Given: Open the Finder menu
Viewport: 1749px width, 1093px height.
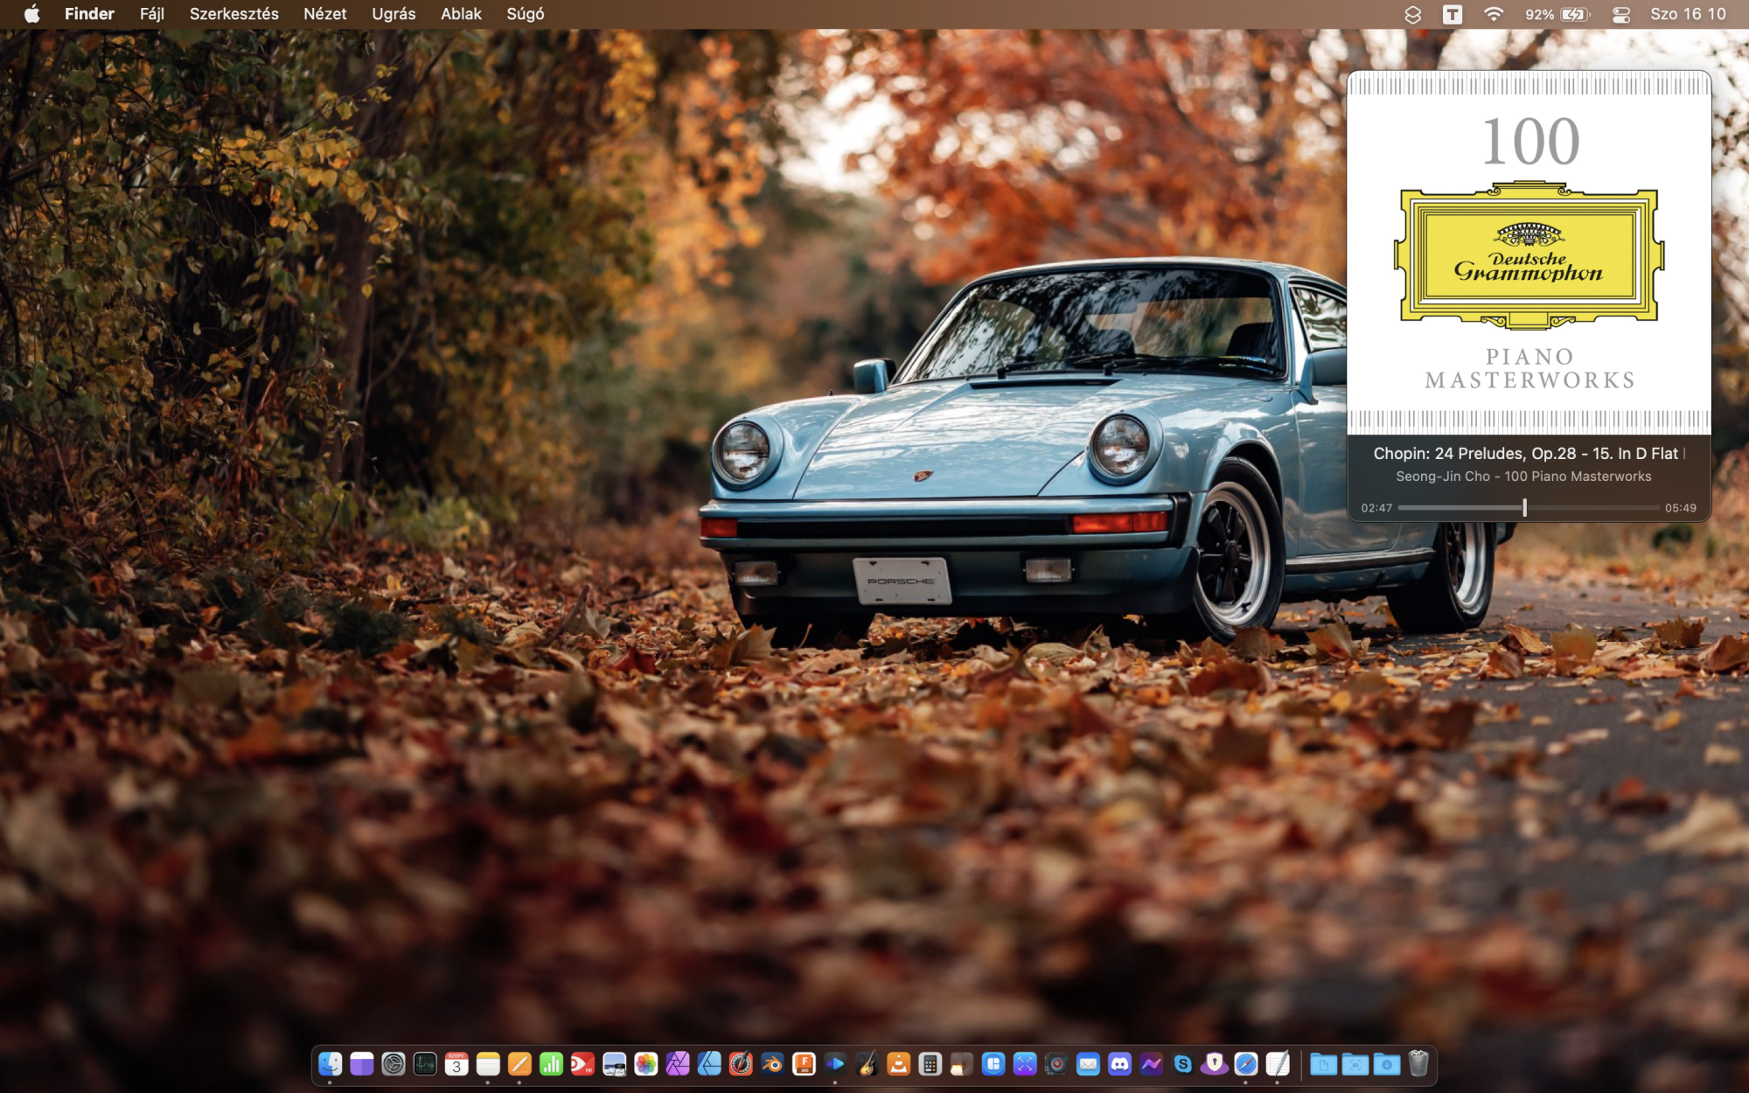Looking at the screenshot, I should point(89,14).
